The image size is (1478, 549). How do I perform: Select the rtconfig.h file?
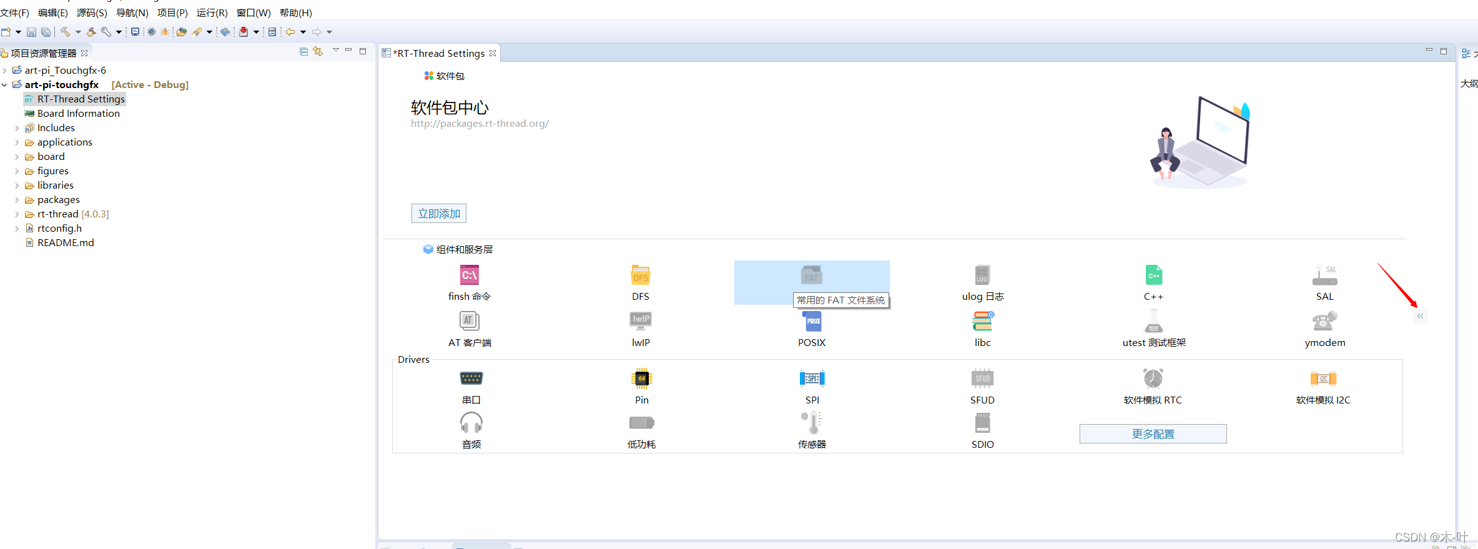54,229
